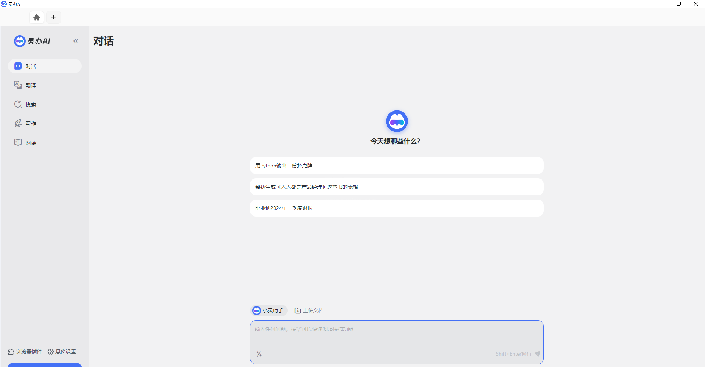The width and height of the screenshot is (705, 367).
Task: Click the mascot avatar above greeting
Action: 397,121
